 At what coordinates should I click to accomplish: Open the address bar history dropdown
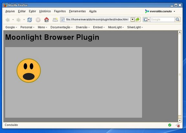click(132, 19)
